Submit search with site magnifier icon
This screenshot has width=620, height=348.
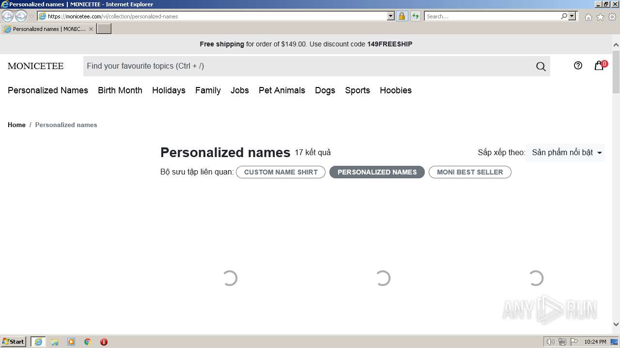[x=541, y=67]
